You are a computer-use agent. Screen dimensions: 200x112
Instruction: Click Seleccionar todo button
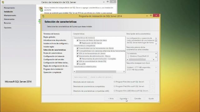[x=81, y=77]
